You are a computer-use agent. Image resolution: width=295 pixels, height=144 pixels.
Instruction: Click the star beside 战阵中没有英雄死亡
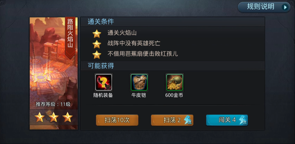click(x=97, y=44)
